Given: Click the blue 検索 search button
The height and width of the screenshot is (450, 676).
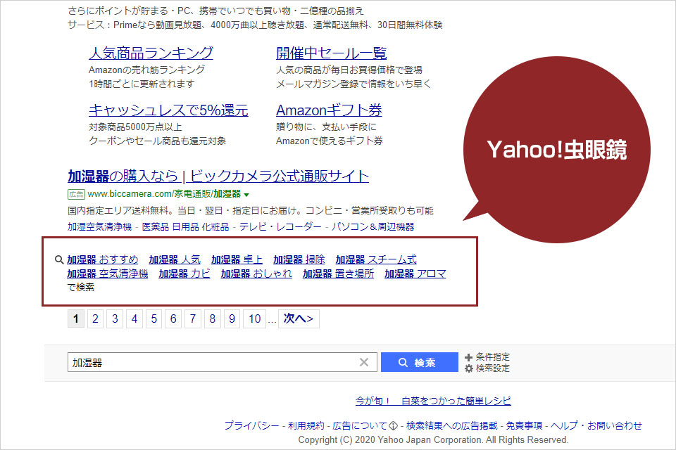Looking at the screenshot, I should point(419,362).
